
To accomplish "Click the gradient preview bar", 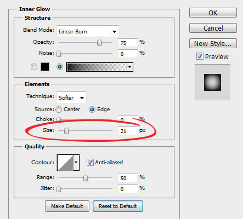I will (97, 67).
